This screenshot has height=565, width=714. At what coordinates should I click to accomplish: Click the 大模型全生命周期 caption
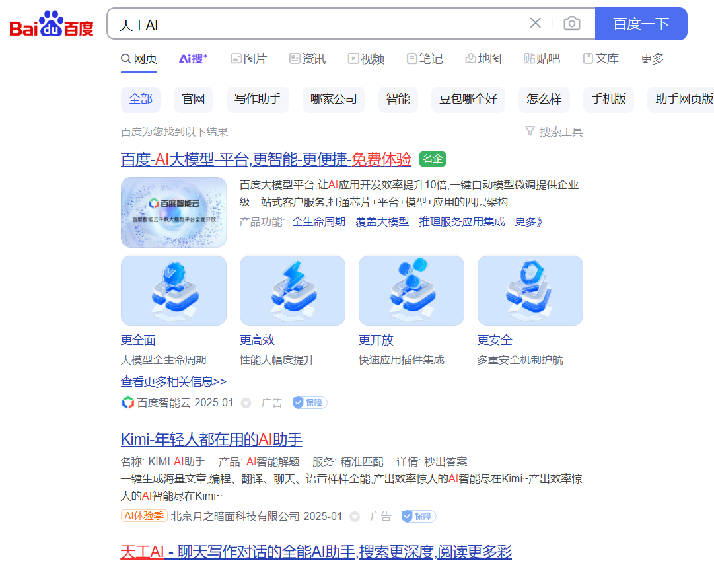coord(163,360)
